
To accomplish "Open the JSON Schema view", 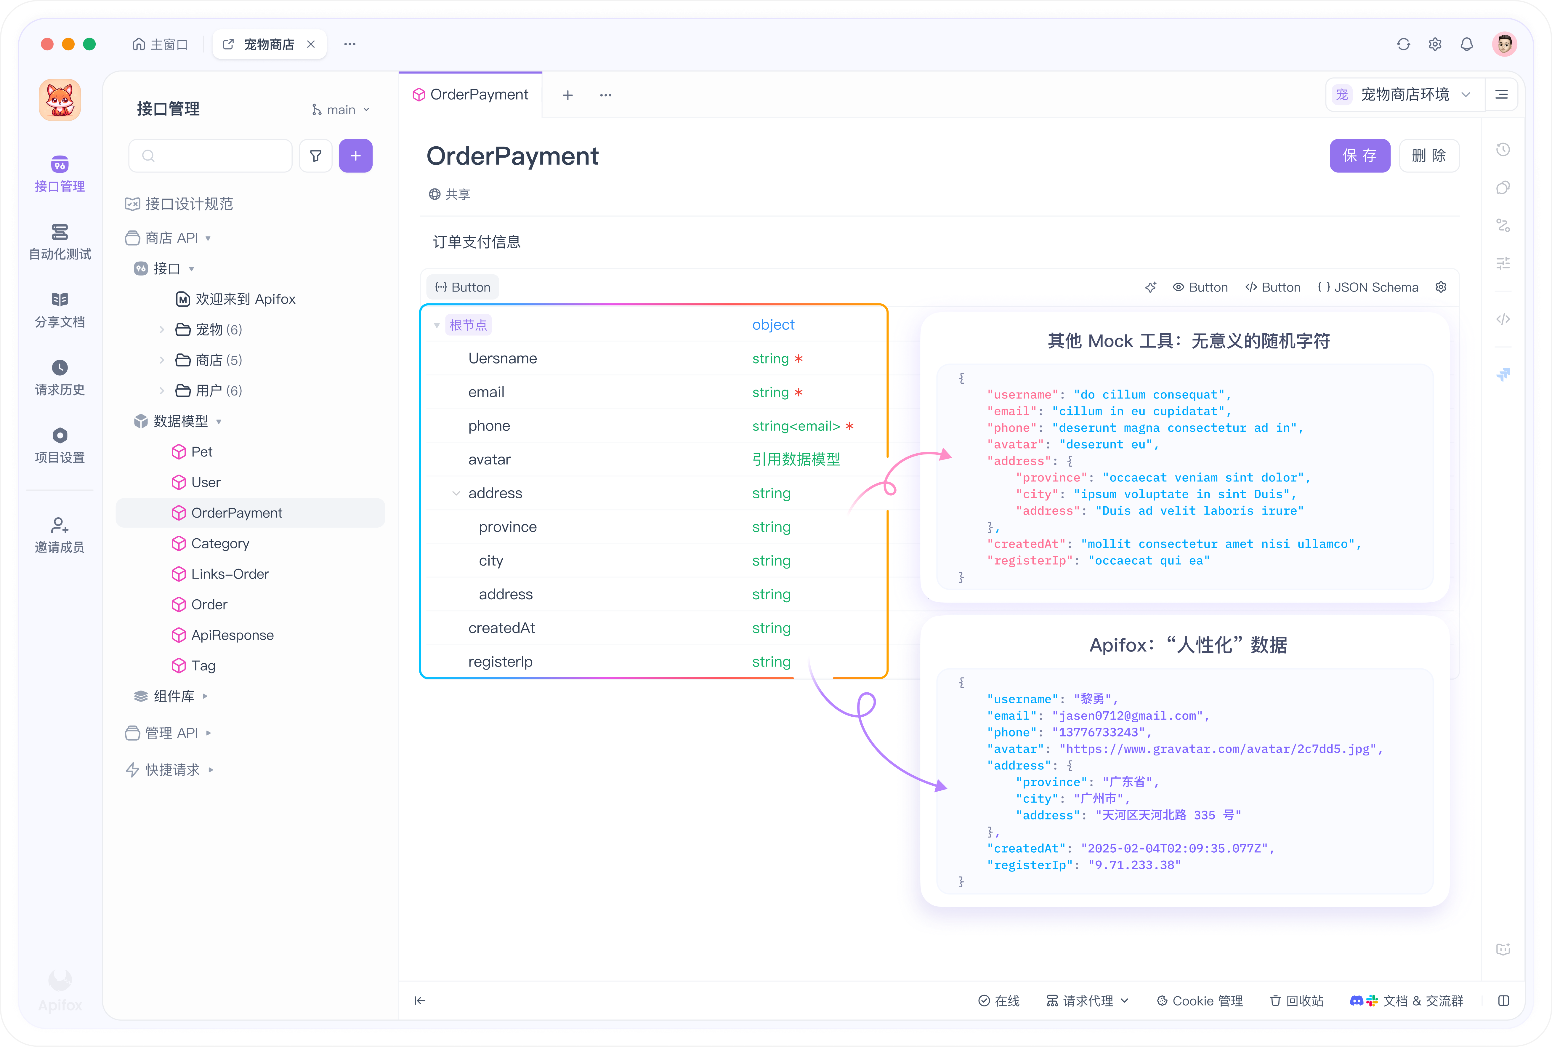I will click(x=1368, y=287).
